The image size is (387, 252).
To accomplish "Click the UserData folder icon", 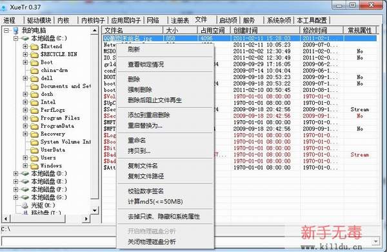I will [x=34, y=150].
